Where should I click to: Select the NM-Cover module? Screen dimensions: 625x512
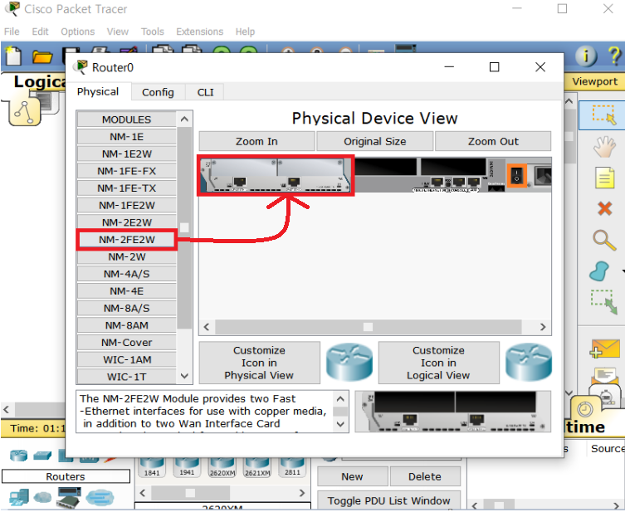[127, 342]
